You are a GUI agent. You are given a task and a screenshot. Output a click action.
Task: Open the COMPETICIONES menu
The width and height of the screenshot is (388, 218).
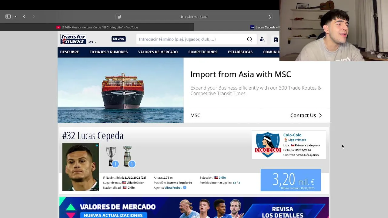click(203, 52)
